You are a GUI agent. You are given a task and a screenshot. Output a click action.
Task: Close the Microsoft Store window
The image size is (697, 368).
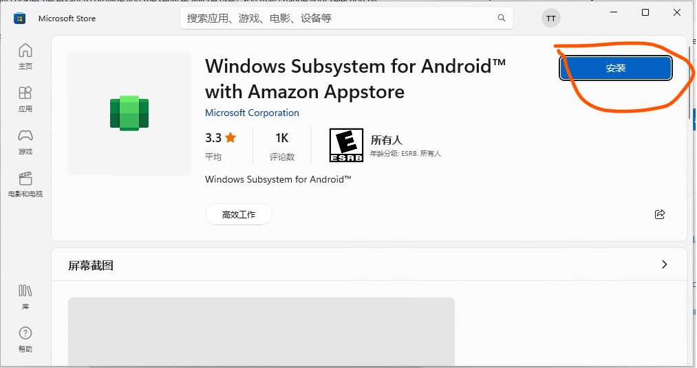coord(677,12)
